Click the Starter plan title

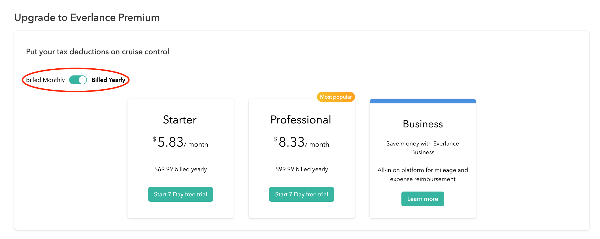[x=180, y=120]
